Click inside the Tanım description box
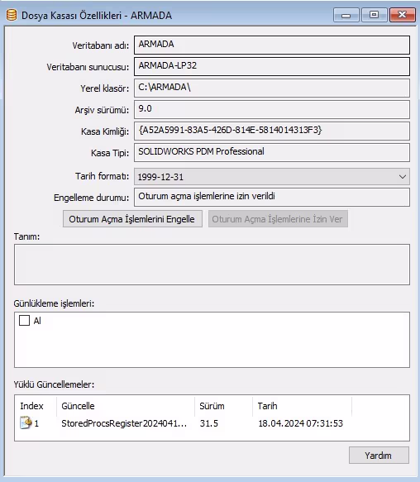The height and width of the screenshot is (482, 420). (x=212, y=265)
